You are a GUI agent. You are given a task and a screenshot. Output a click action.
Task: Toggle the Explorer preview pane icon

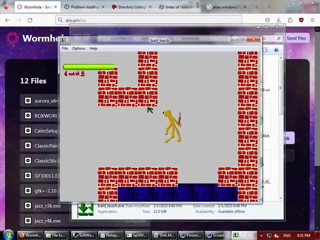click(265, 50)
